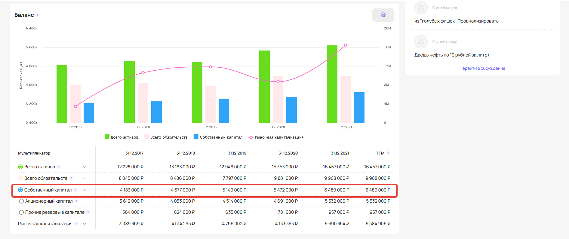Click value 8 045 000 ₽
The width and height of the screenshot is (569, 239).
click(x=131, y=178)
